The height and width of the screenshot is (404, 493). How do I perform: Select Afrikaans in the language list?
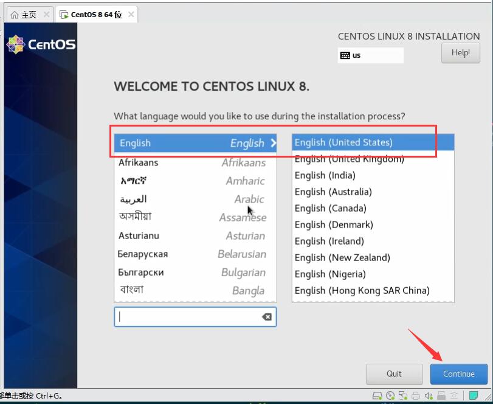tap(195, 162)
